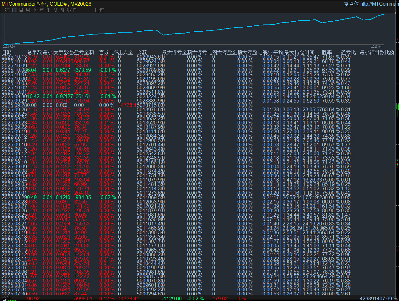Click the M magic number button
The image size is (399, 301).
55,10
